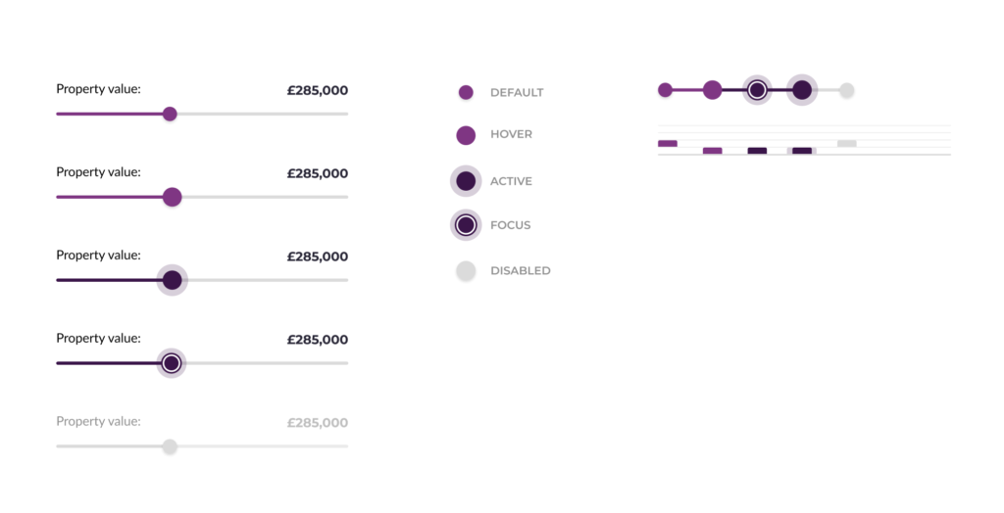Click the small leftmost purple dot on the top-right state line

pyautogui.click(x=665, y=90)
